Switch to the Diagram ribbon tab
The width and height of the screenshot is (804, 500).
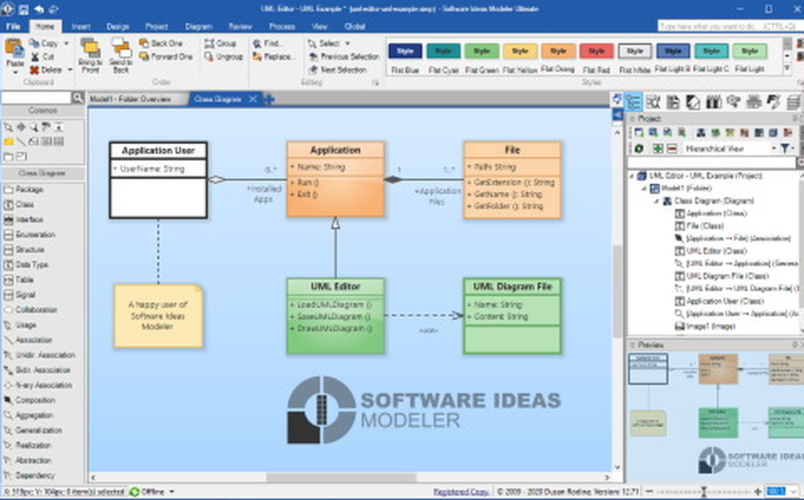199,27
